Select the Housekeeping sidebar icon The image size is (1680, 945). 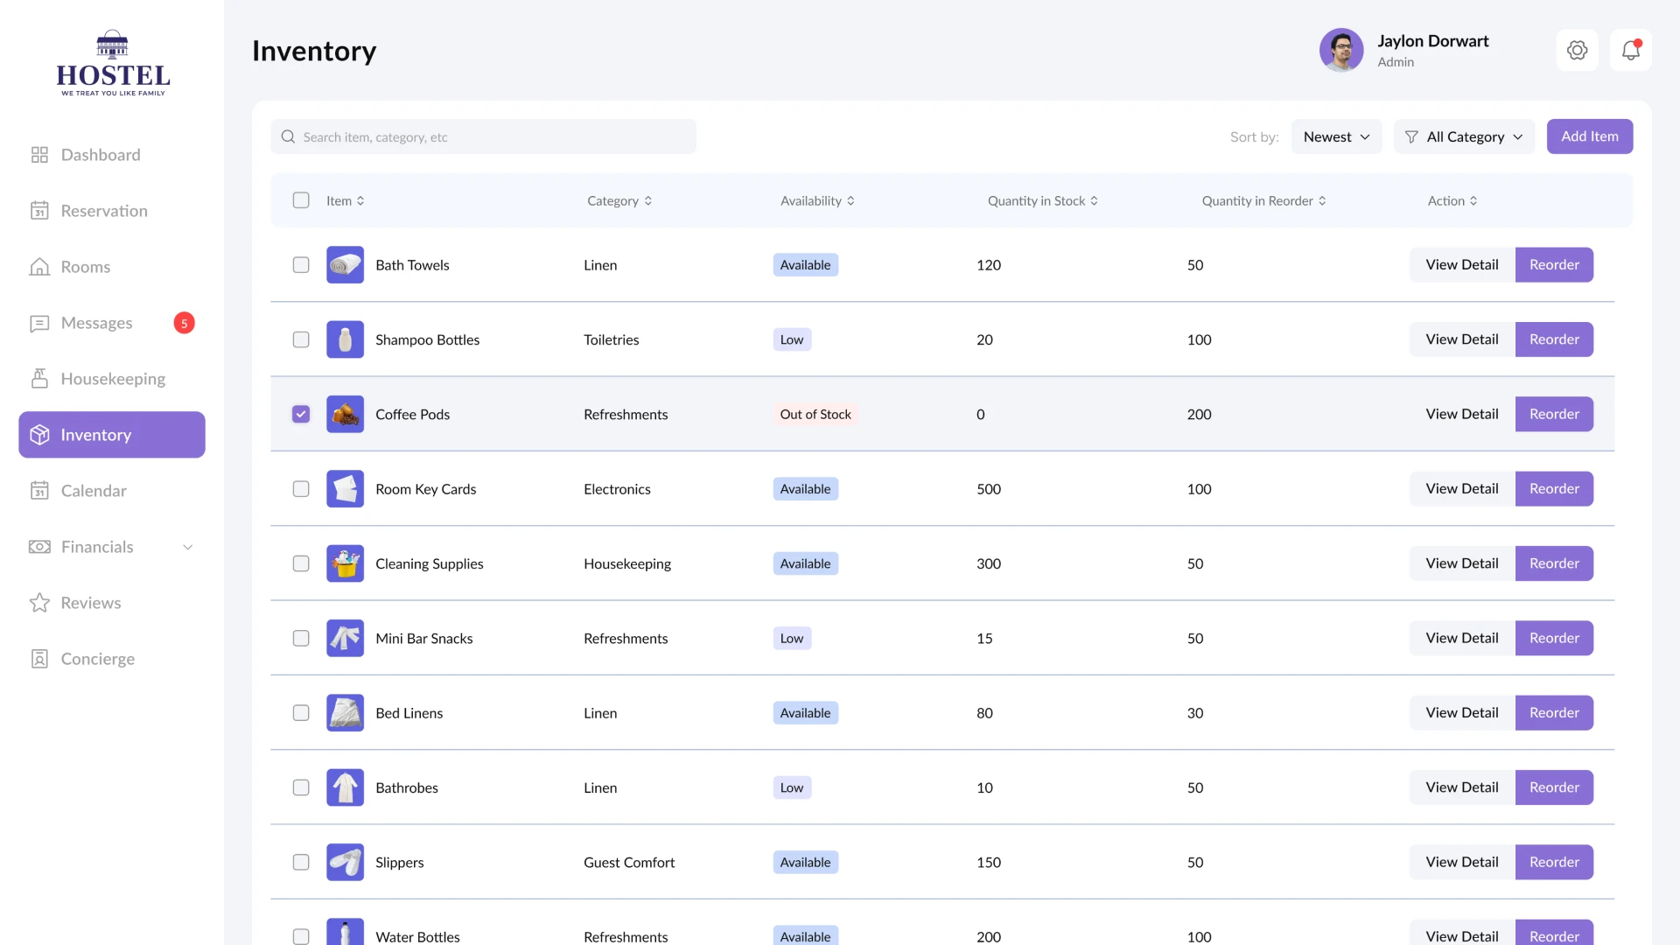coord(40,378)
